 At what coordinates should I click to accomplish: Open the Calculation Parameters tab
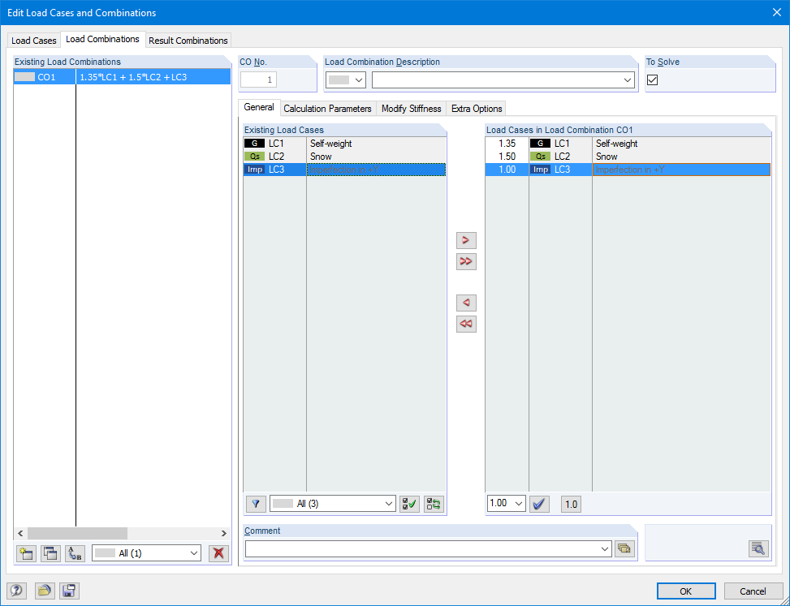(x=328, y=108)
